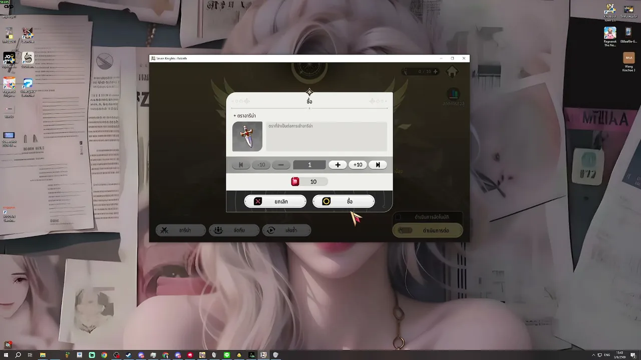This screenshot has height=360, width=641.
Task: Open the Launcher desktop shortcut
Action: click(28, 35)
